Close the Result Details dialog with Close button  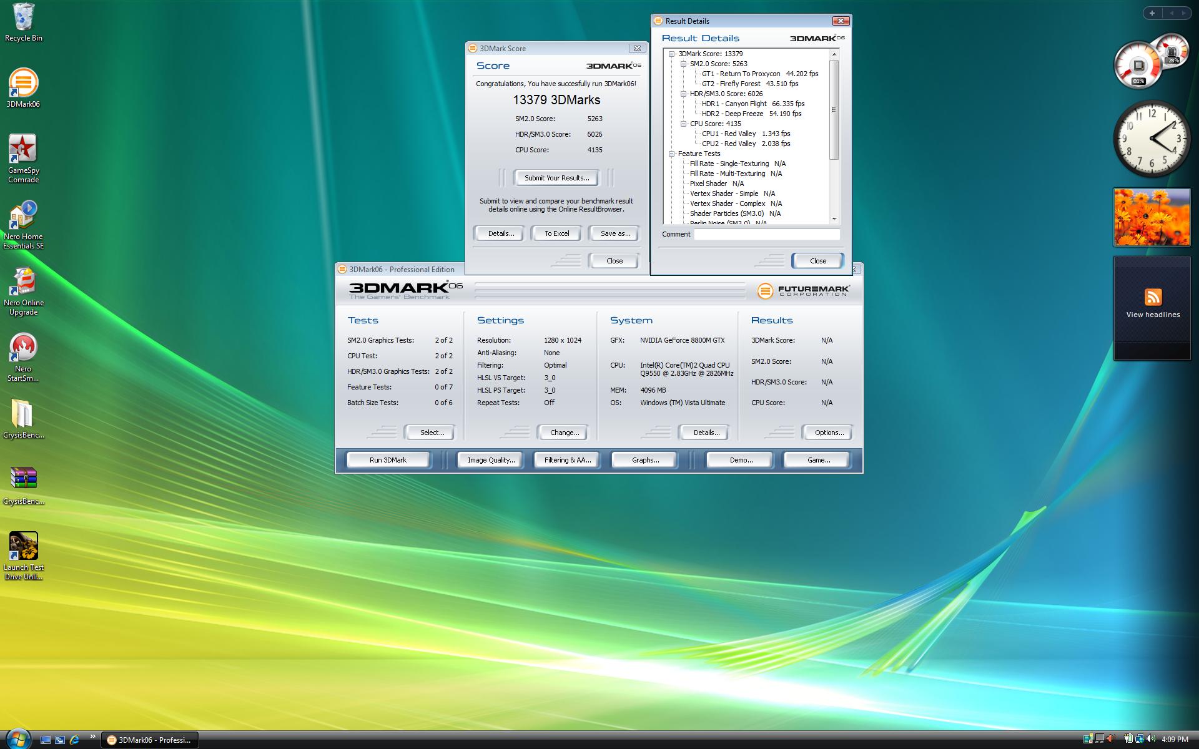pyautogui.click(x=817, y=261)
